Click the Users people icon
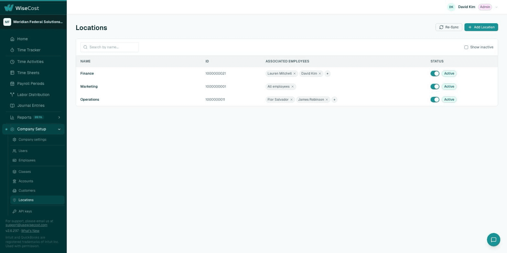 tap(15, 151)
